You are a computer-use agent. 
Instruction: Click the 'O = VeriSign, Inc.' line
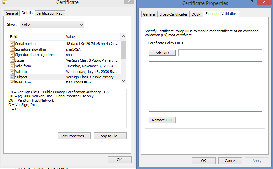click(x=22, y=105)
